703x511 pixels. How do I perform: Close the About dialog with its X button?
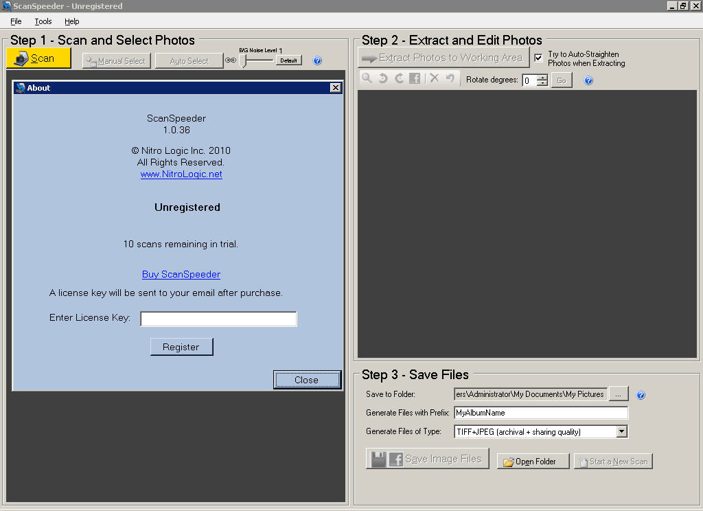pos(335,87)
